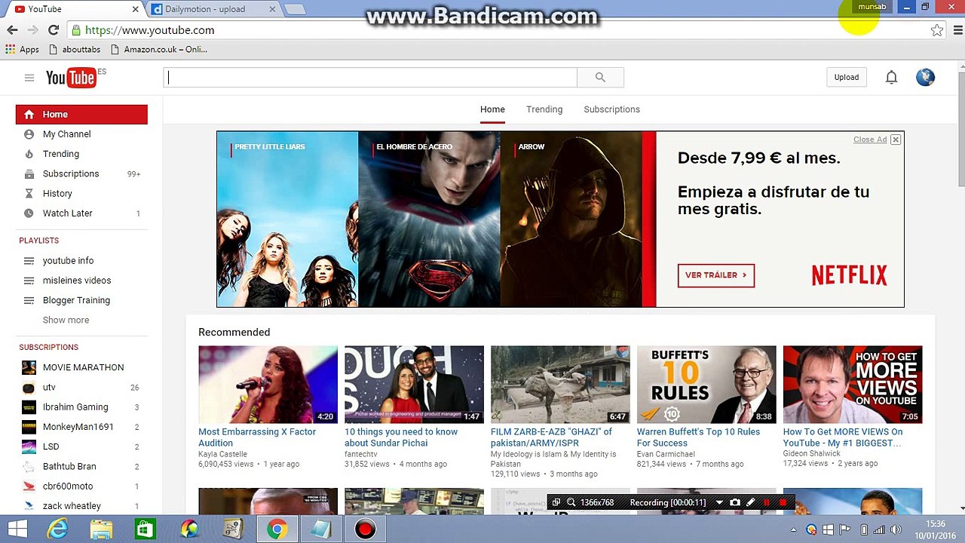This screenshot has width=965, height=543.
Task: Open How To Get MORE VIEWS thumbnail
Action: coord(853,385)
